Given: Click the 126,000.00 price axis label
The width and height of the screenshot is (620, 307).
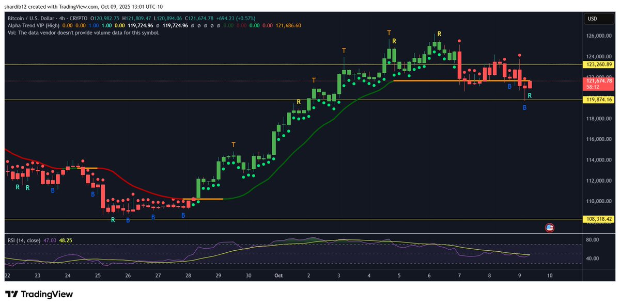Looking at the screenshot, I should tap(599, 36).
